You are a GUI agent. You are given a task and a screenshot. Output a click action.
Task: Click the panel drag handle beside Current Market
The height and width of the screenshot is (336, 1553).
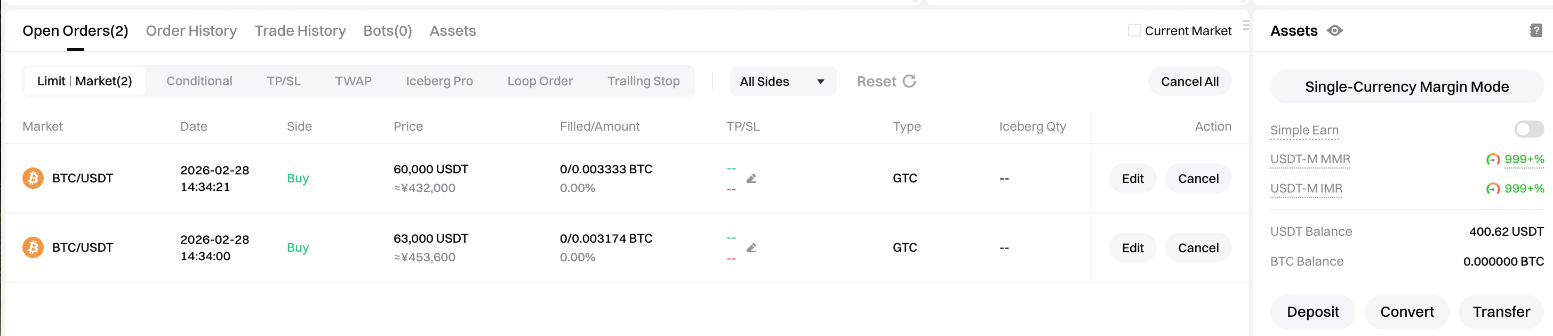click(1245, 26)
